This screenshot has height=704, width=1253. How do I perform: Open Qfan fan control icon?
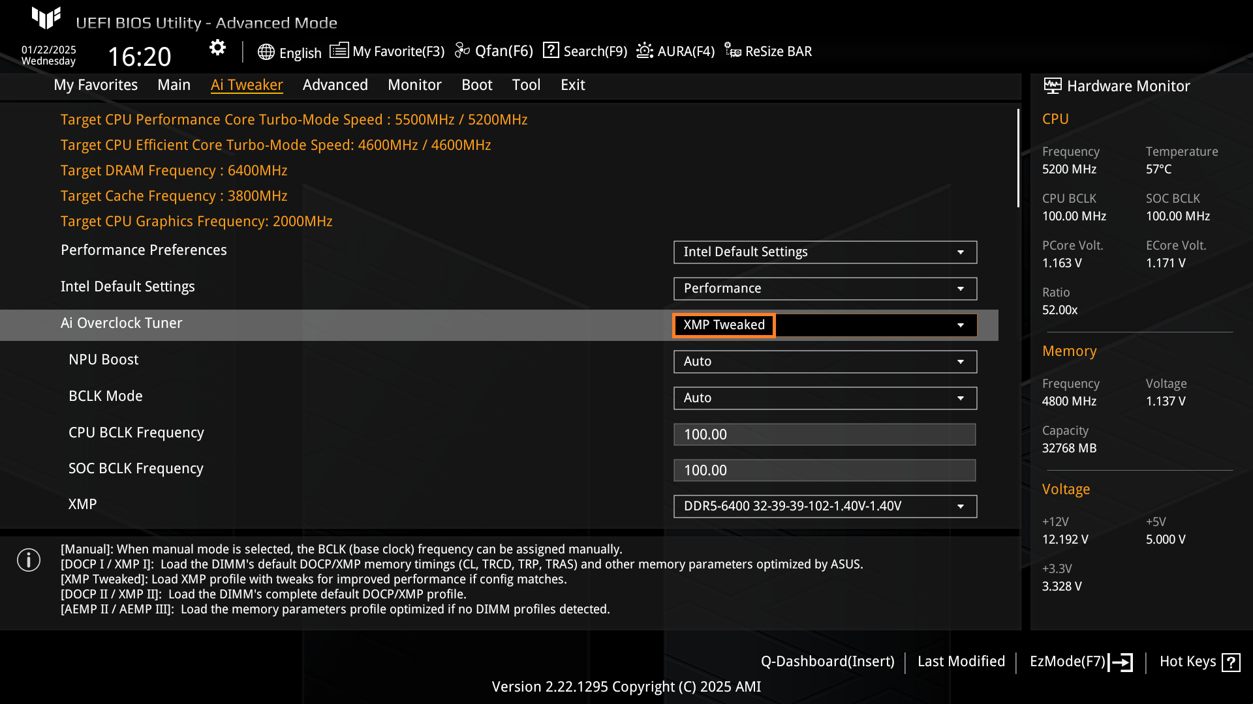[462, 50]
